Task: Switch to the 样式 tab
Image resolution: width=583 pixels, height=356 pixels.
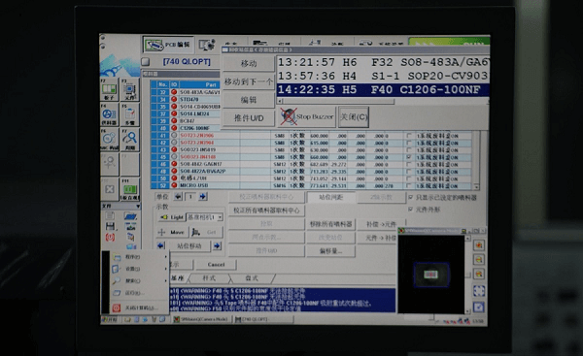Action: click(x=209, y=278)
